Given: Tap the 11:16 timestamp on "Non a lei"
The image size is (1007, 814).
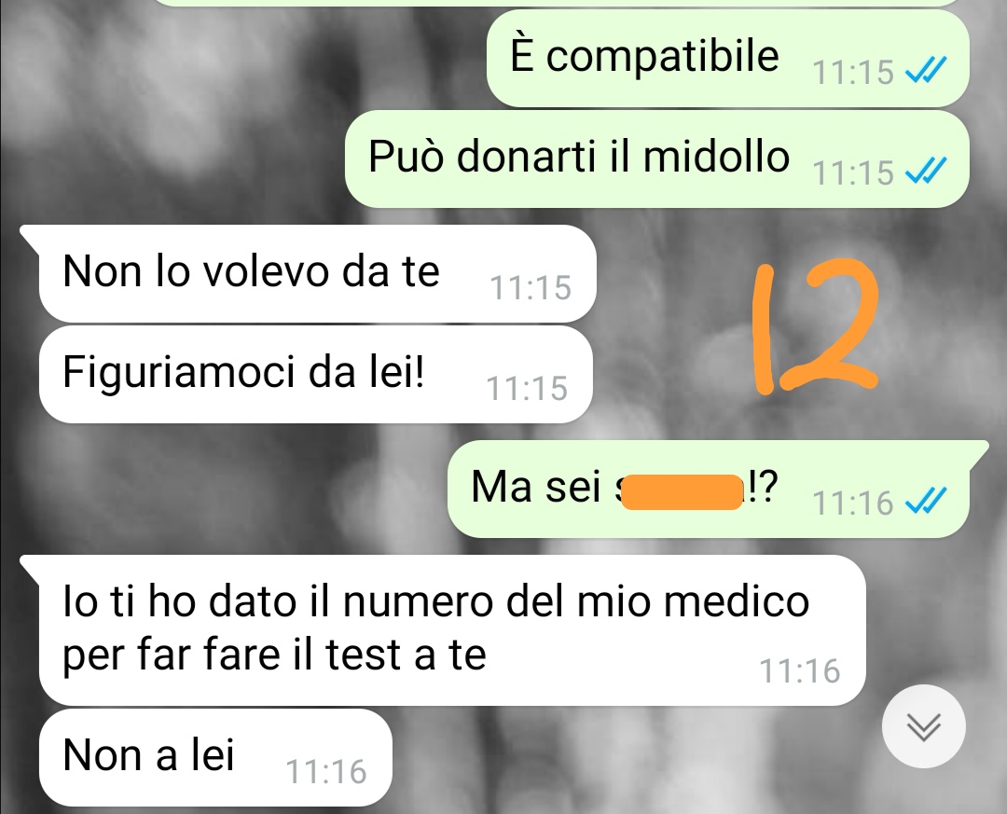Looking at the screenshot, I should tap(325, 772).
